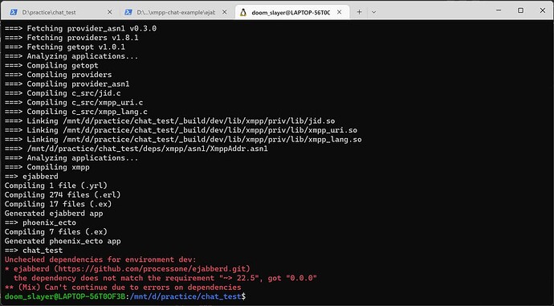Click the Linking jid.so path line

point(169,120)
